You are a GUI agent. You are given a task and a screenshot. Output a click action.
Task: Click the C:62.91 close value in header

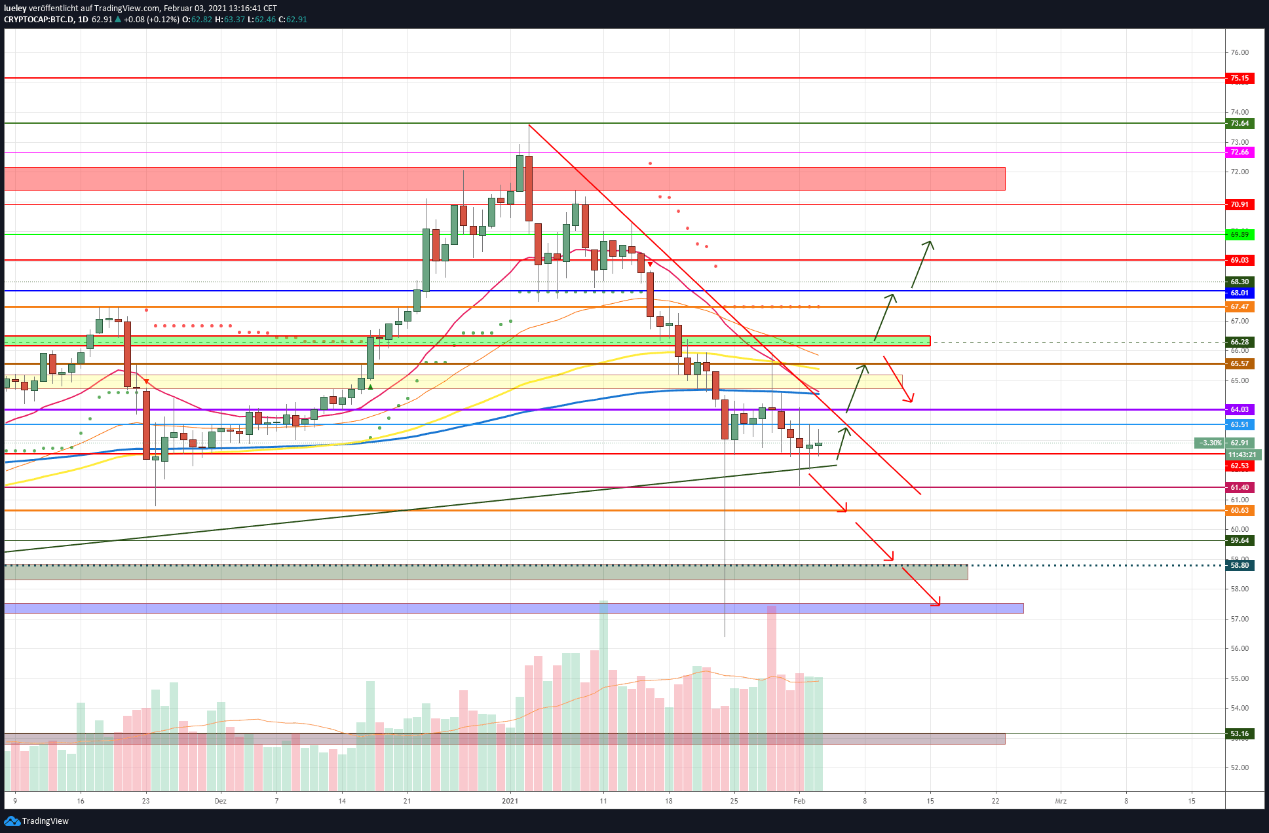pyautogui.click(x=293, y=20)
